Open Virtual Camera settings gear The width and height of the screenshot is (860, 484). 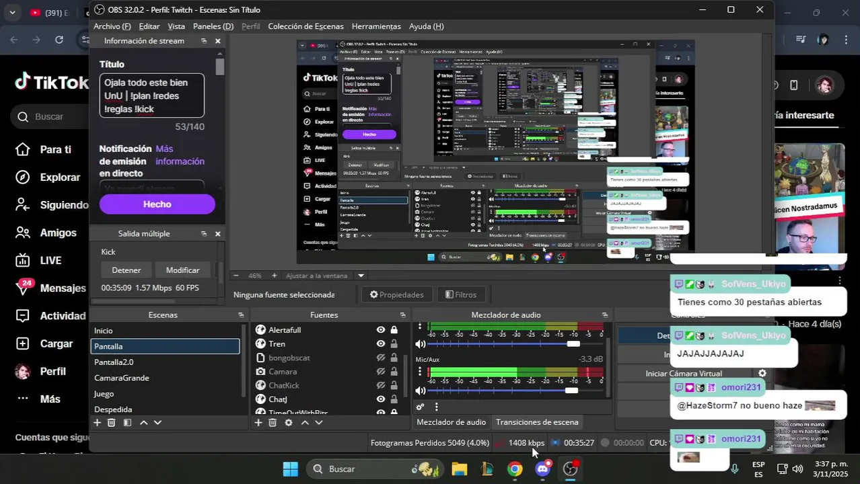762,373
